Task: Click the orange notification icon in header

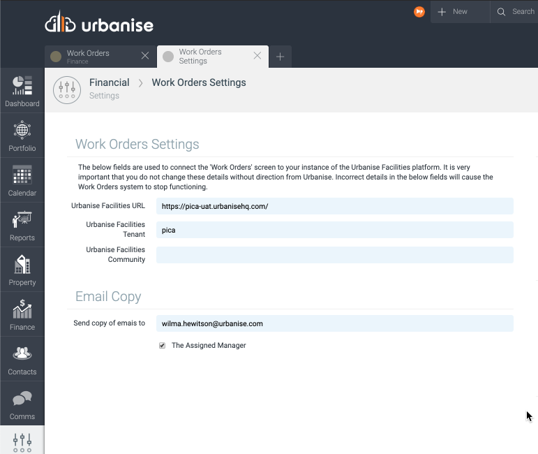Action: click(x=419, y=12)
